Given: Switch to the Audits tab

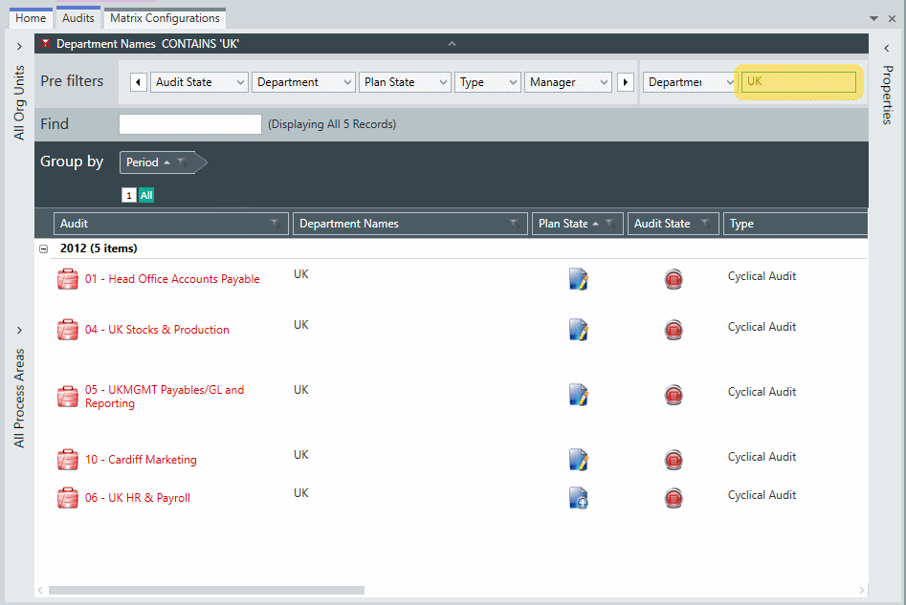Looking at the screenshot, I should (x=78, y=18).
